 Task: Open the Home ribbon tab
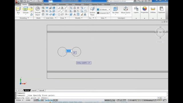click(24, 5)
